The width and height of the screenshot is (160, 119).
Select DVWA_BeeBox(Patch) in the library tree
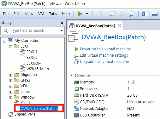(x=39, y=108)
